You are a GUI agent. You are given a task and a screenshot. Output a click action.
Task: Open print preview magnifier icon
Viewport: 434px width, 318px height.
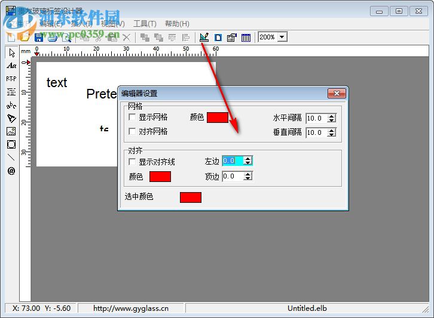point(66,38)
